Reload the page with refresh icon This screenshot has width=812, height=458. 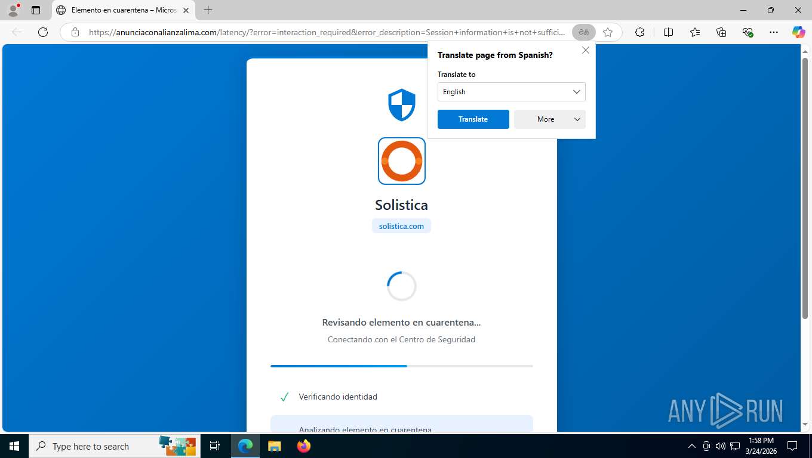tap(43, 32)
